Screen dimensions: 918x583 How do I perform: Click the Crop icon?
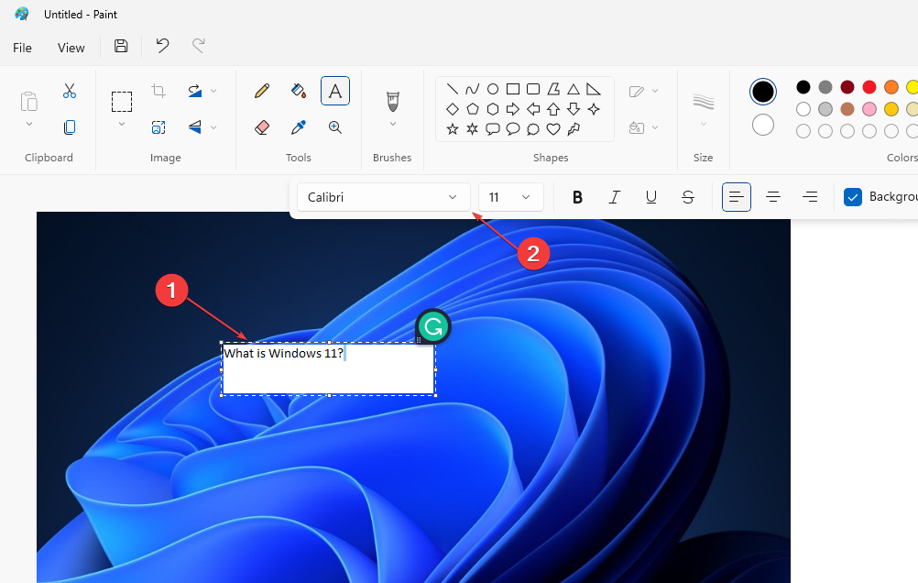158,90
